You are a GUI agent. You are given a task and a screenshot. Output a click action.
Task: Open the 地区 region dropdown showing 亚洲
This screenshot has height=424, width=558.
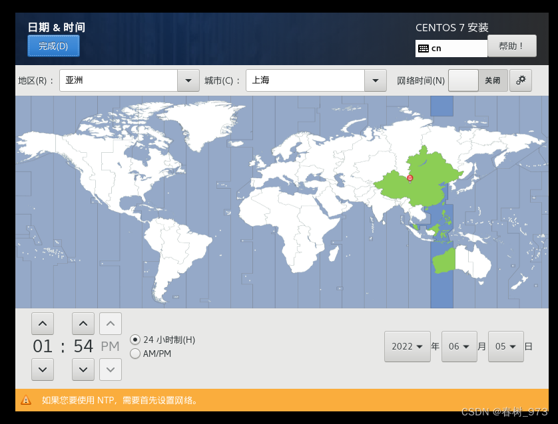point(129,80)
